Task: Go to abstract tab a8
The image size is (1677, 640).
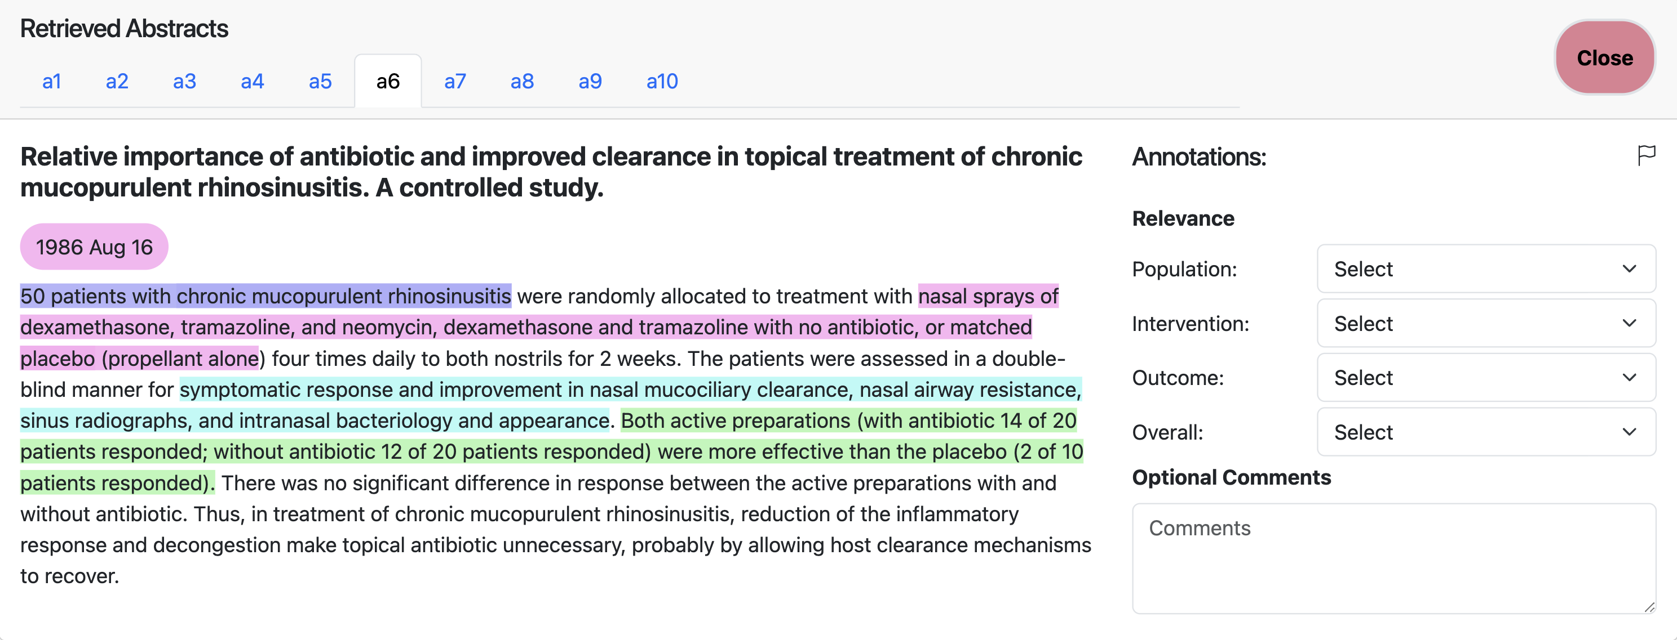Action: pos(522,81)
